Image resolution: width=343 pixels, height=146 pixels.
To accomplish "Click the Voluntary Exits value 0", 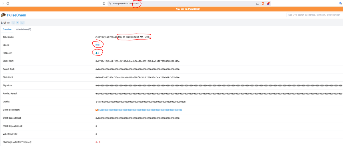I will (96, 134).
